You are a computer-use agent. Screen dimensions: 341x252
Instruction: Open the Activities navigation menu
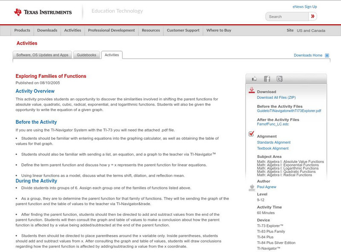click(x=72, y=30)
